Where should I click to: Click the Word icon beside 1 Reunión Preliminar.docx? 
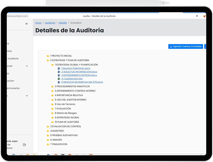pyautogui.click(x=59, y=68)
